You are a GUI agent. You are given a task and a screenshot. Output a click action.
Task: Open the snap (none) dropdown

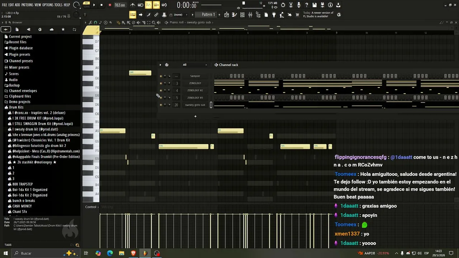[x=178, y=15]
